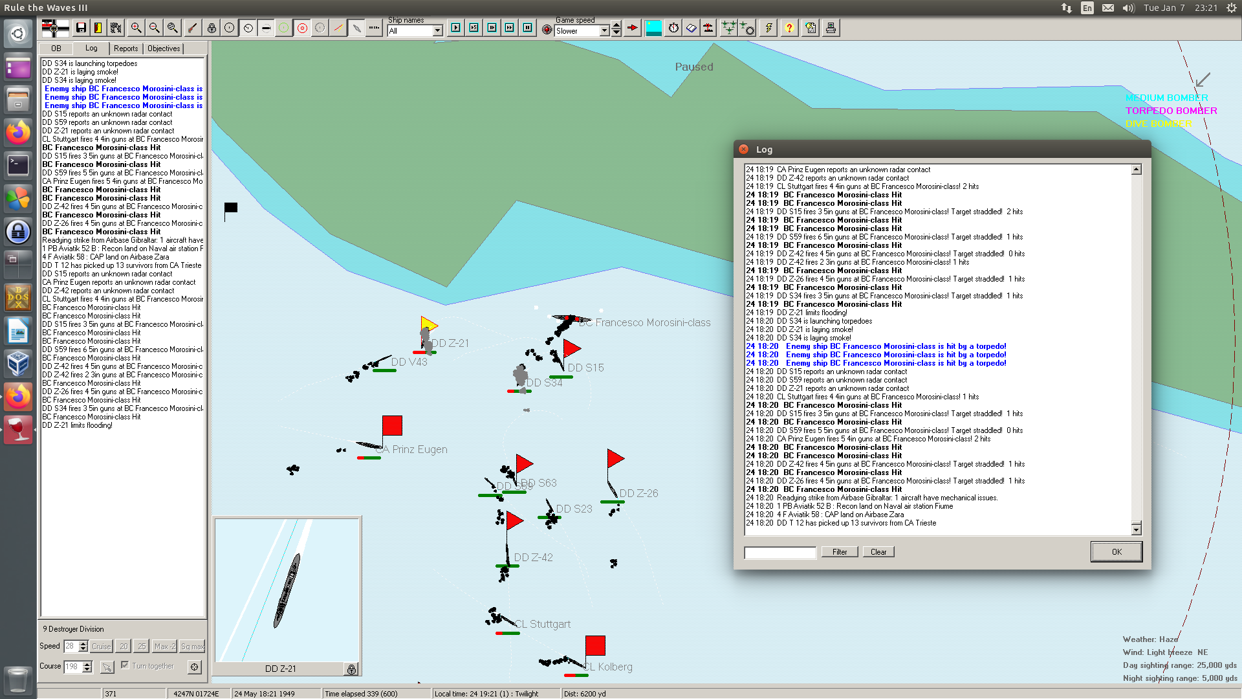This screenshot has height=699, width=1242.
Task: Save game with the floppy disk icon
Action: click(81, 28)
